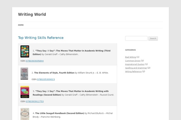Image resolution: width=181 pixels, height=120 pixels.
Task: Open the Bad Writing category
Action: pyautogui.click(x=130, y=57)
